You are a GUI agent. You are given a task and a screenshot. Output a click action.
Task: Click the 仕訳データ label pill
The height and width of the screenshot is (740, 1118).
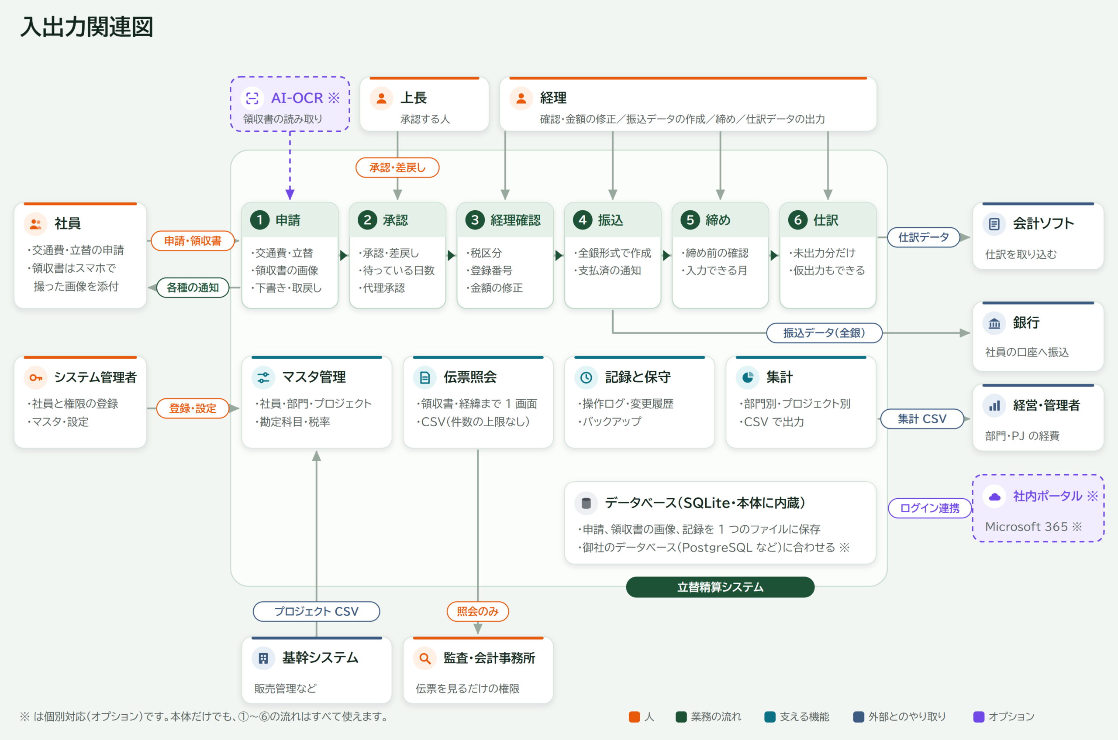pyautogui.click(x=923, y=237)
